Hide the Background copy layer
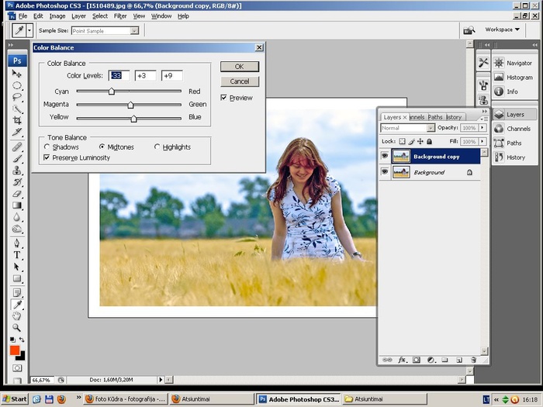543x407 pixels. tap(384, 156)
